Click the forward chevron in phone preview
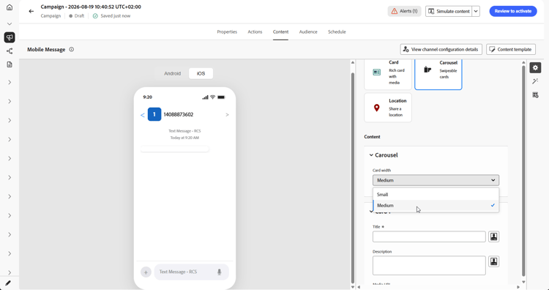549x290 pixels. 227,114
